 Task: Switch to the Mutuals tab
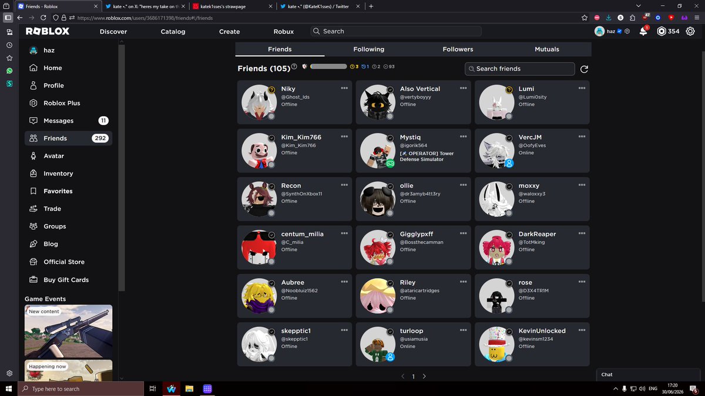coord(547,49)
